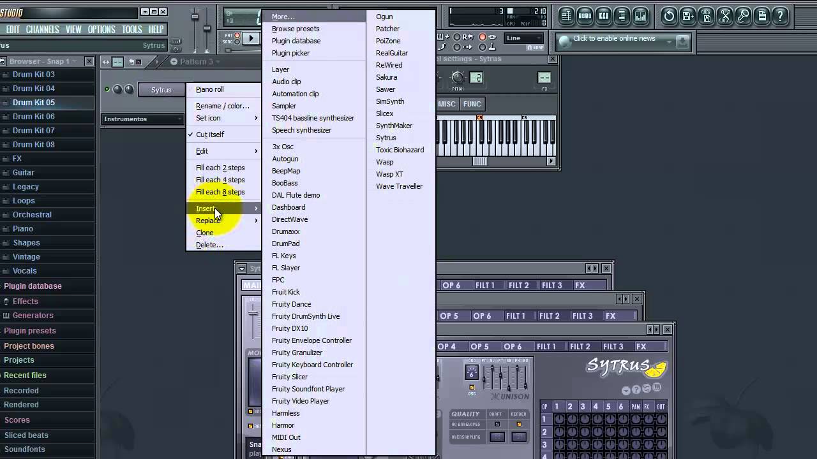Open the mixer toolbar icon
The width and height of the screenshot is (817, 459).
pos(640,16)
